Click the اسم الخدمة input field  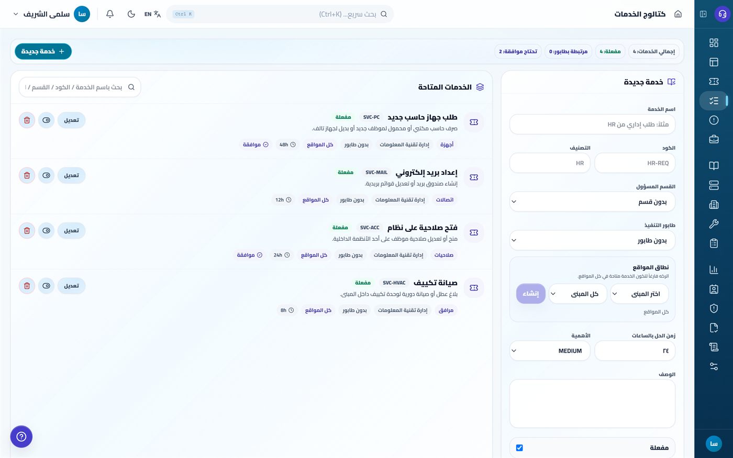592,125
